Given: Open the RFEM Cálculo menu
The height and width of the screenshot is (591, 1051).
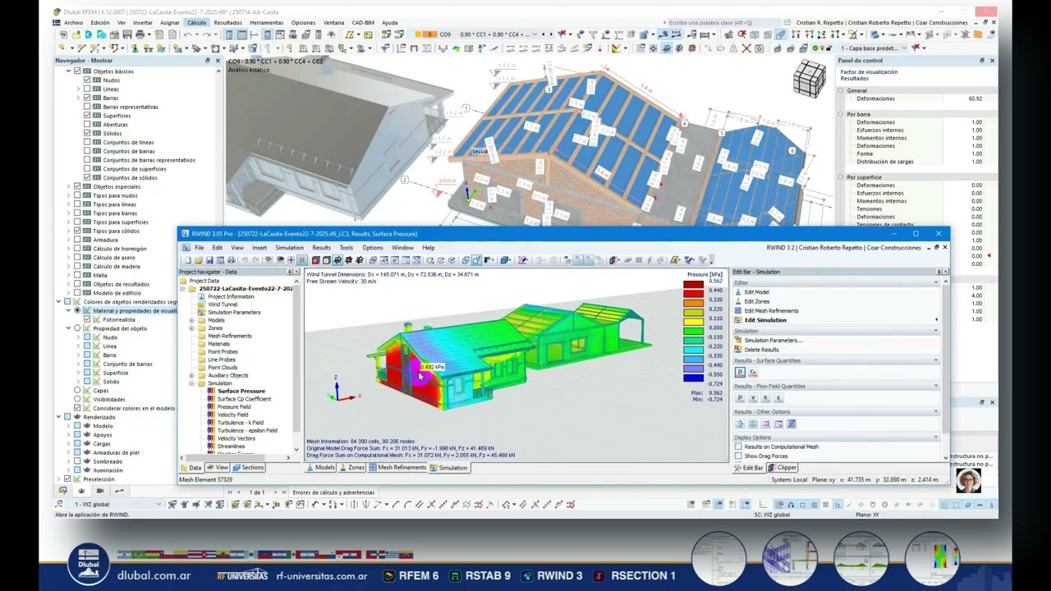Looking at the screenshot, I should pos(196,23).
